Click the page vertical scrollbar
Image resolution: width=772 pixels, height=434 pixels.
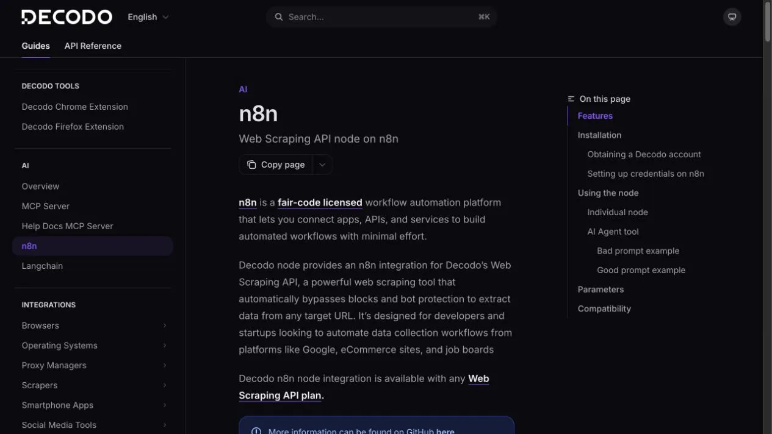[767, 22]
